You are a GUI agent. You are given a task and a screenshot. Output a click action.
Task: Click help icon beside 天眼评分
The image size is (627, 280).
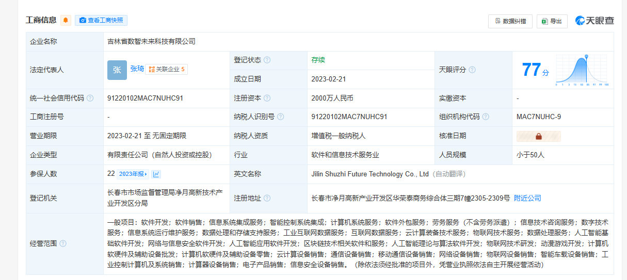click(x=472, y=70)
